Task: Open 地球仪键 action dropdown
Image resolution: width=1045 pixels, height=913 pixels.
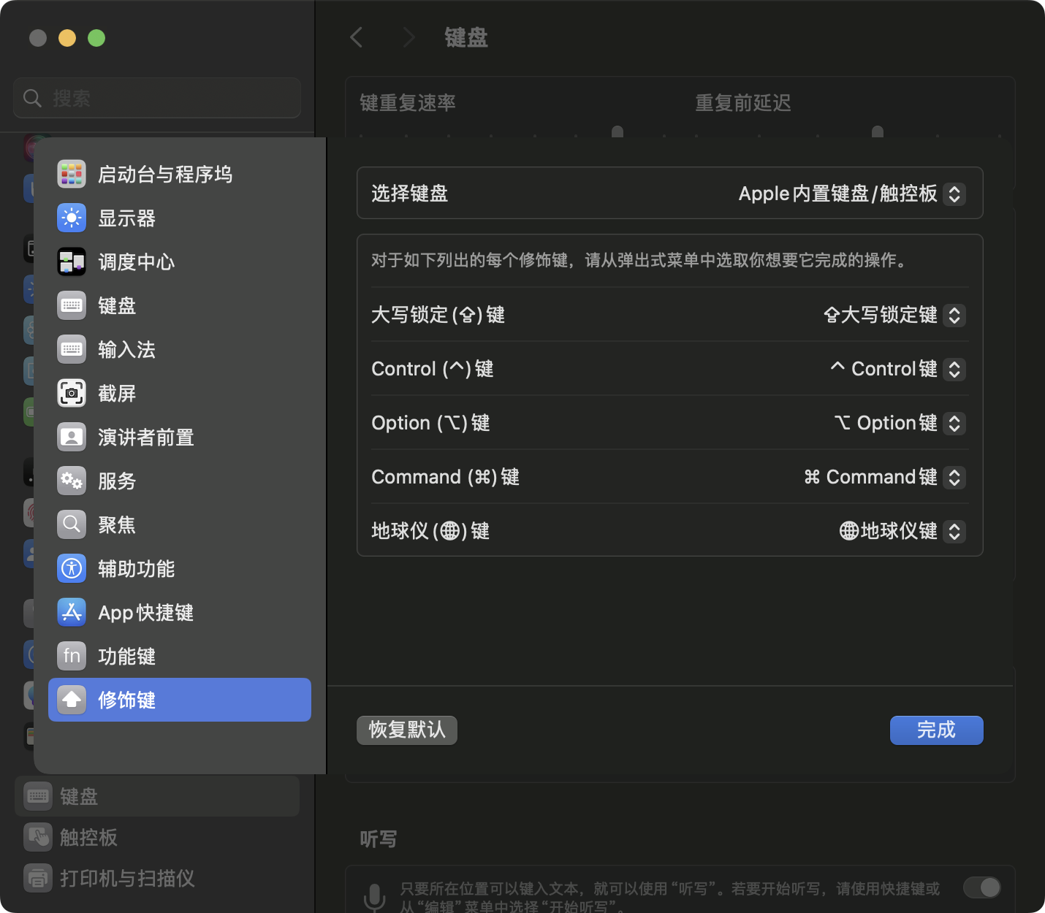Action: pos(902,531)
